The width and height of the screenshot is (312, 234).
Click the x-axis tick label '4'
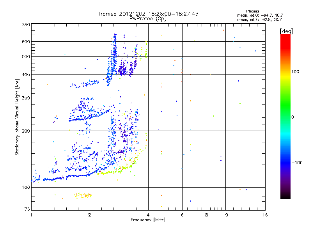point(148,215)
